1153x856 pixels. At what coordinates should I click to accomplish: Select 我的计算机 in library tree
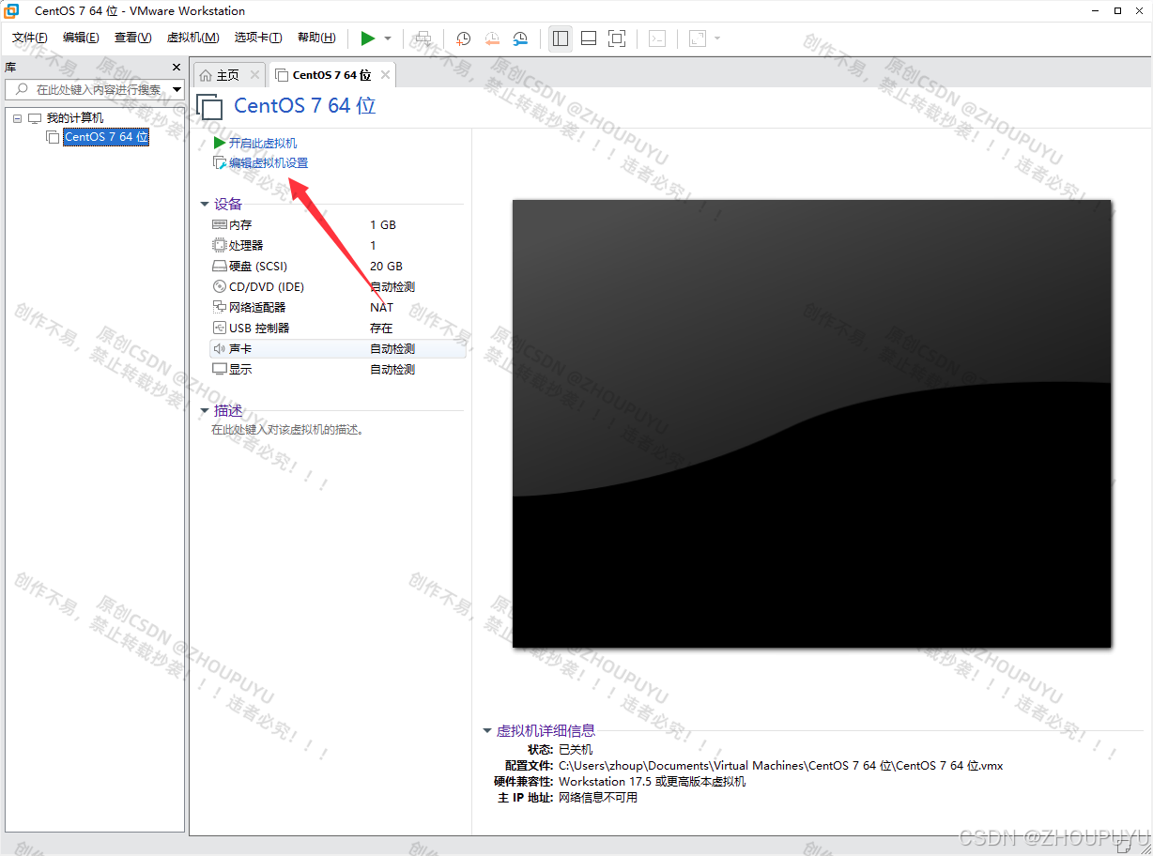[75, 118]
